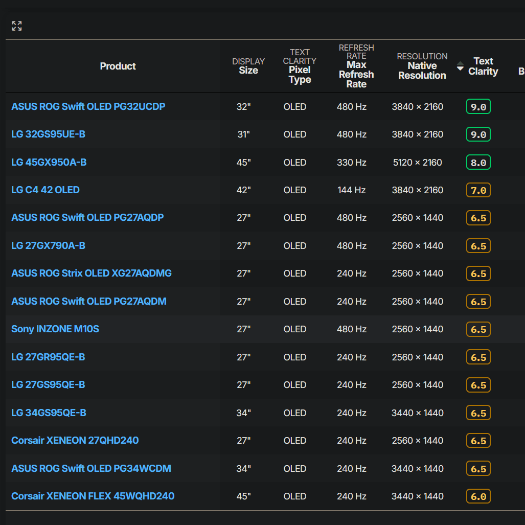Open ASUS ROG Swift OLED PG27AQDP link

88,218
